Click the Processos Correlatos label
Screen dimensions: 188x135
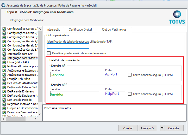point(58,108)
